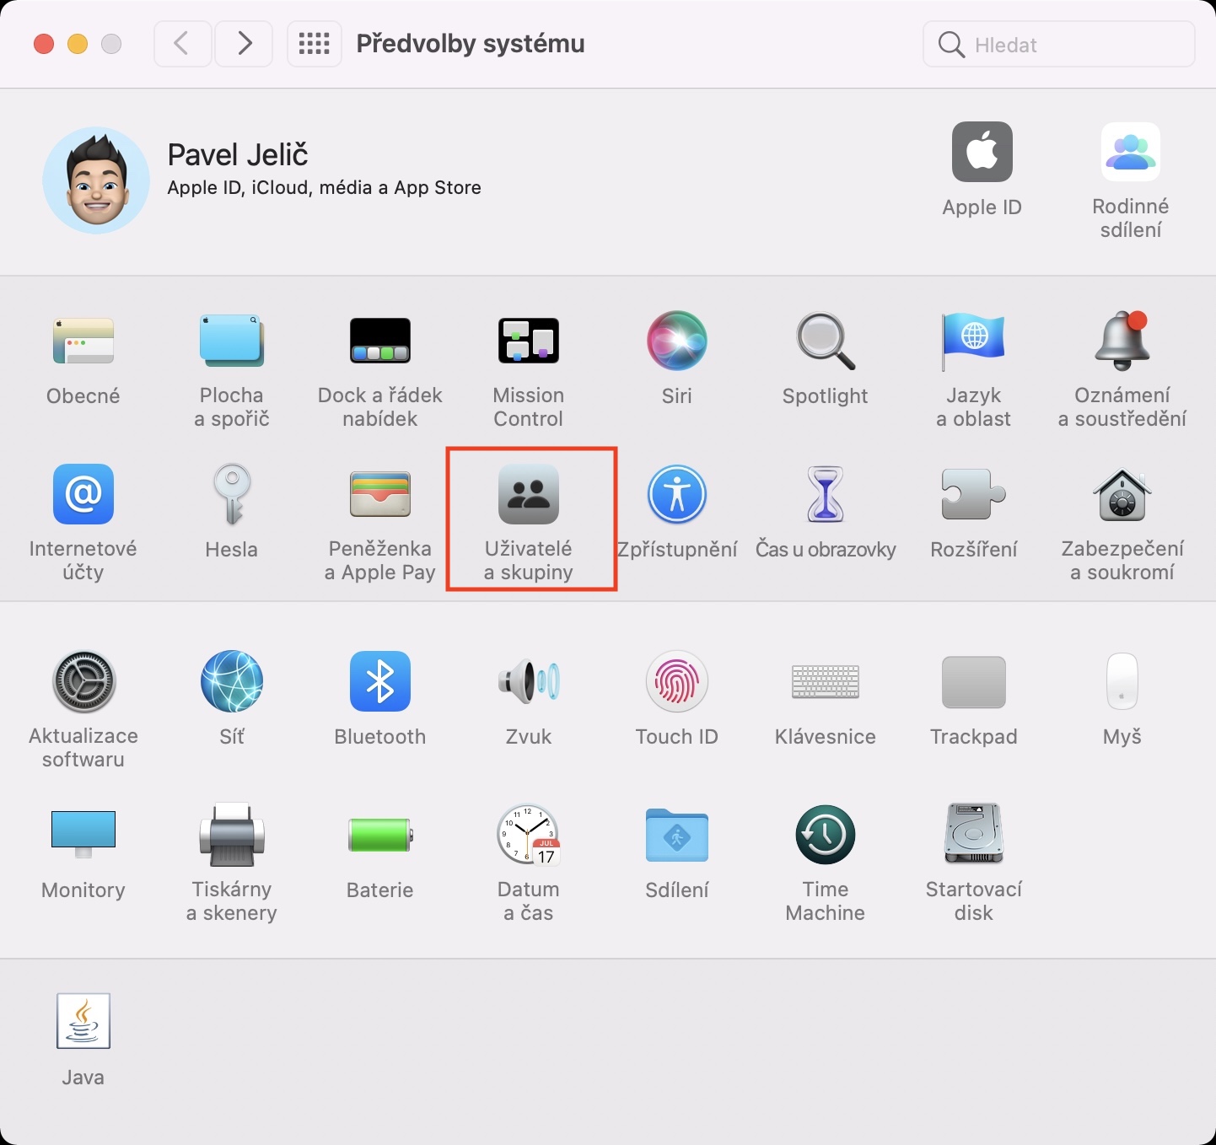The width and height of the screenshot is (1216, 1145).
Task: Click the red close window button
Action: tap(44, 44)
